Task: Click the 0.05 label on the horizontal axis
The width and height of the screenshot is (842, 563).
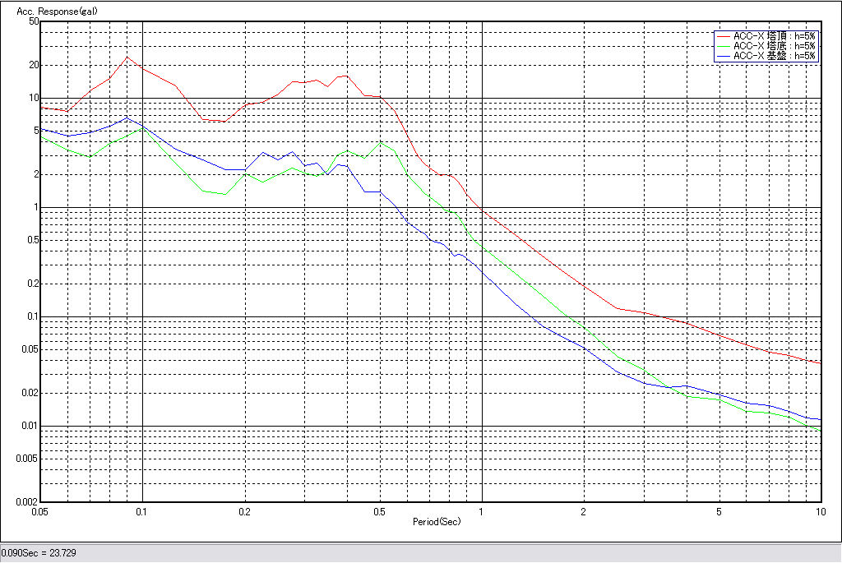Action: 41,511
